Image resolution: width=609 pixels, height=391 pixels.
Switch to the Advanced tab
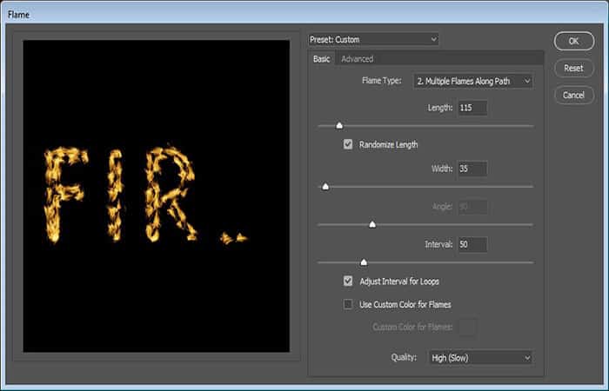(357, 59)
